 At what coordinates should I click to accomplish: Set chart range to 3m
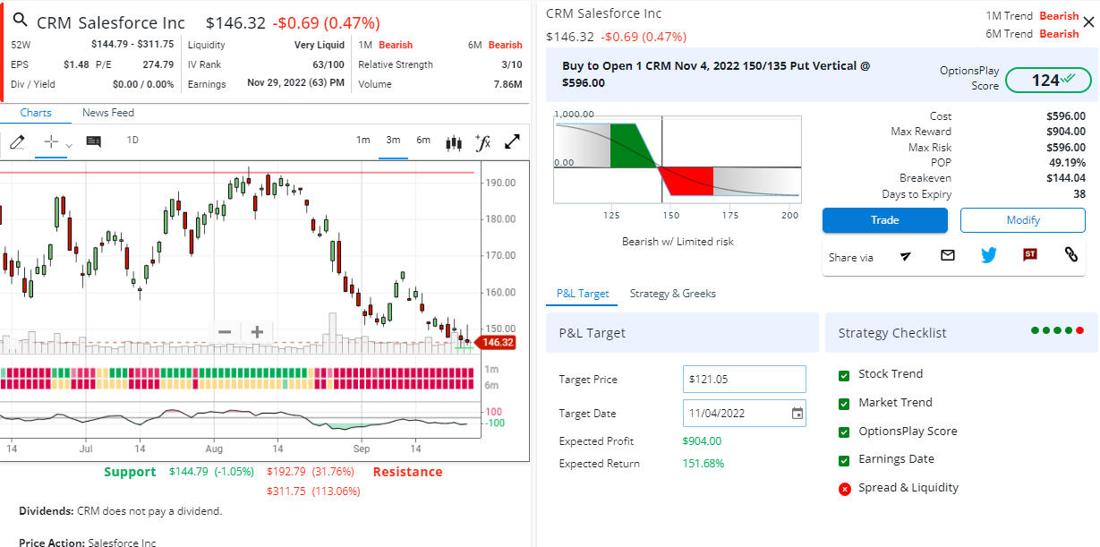click(x=393, y=140)
